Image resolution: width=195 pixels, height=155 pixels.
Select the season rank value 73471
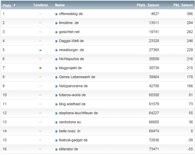(154, 149)
